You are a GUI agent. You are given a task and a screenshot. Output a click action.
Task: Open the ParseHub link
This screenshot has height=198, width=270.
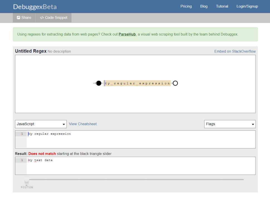(x=127, y=34)
